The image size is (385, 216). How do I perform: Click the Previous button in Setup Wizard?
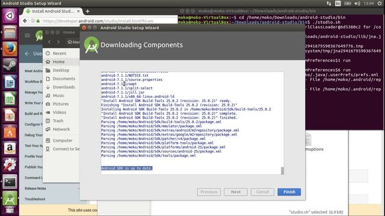point(209,192)
